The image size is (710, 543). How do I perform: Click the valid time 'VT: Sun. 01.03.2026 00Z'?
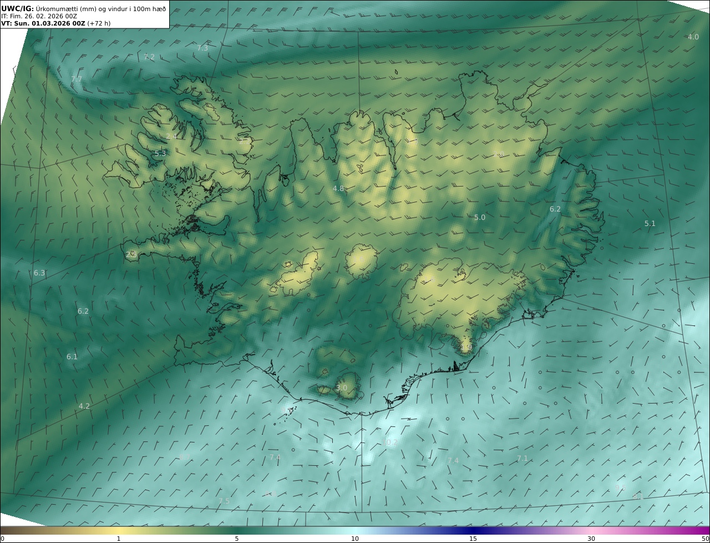pos(43,24)
